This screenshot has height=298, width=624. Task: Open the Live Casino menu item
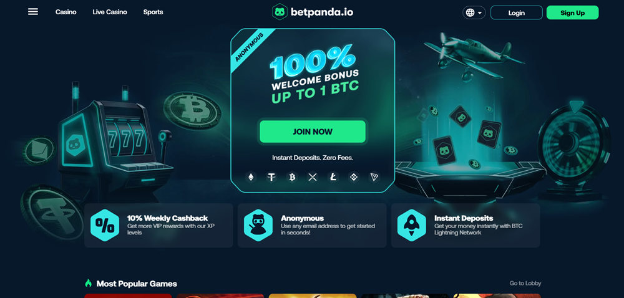tap(110, 12)
